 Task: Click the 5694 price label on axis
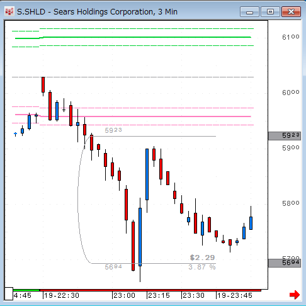point(285,263)
